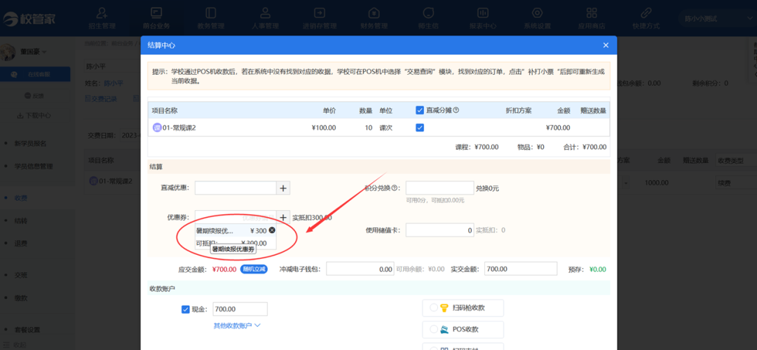Click the plus button beside 优惠券
Screen dimensions: 757x350
coord(283,218)
